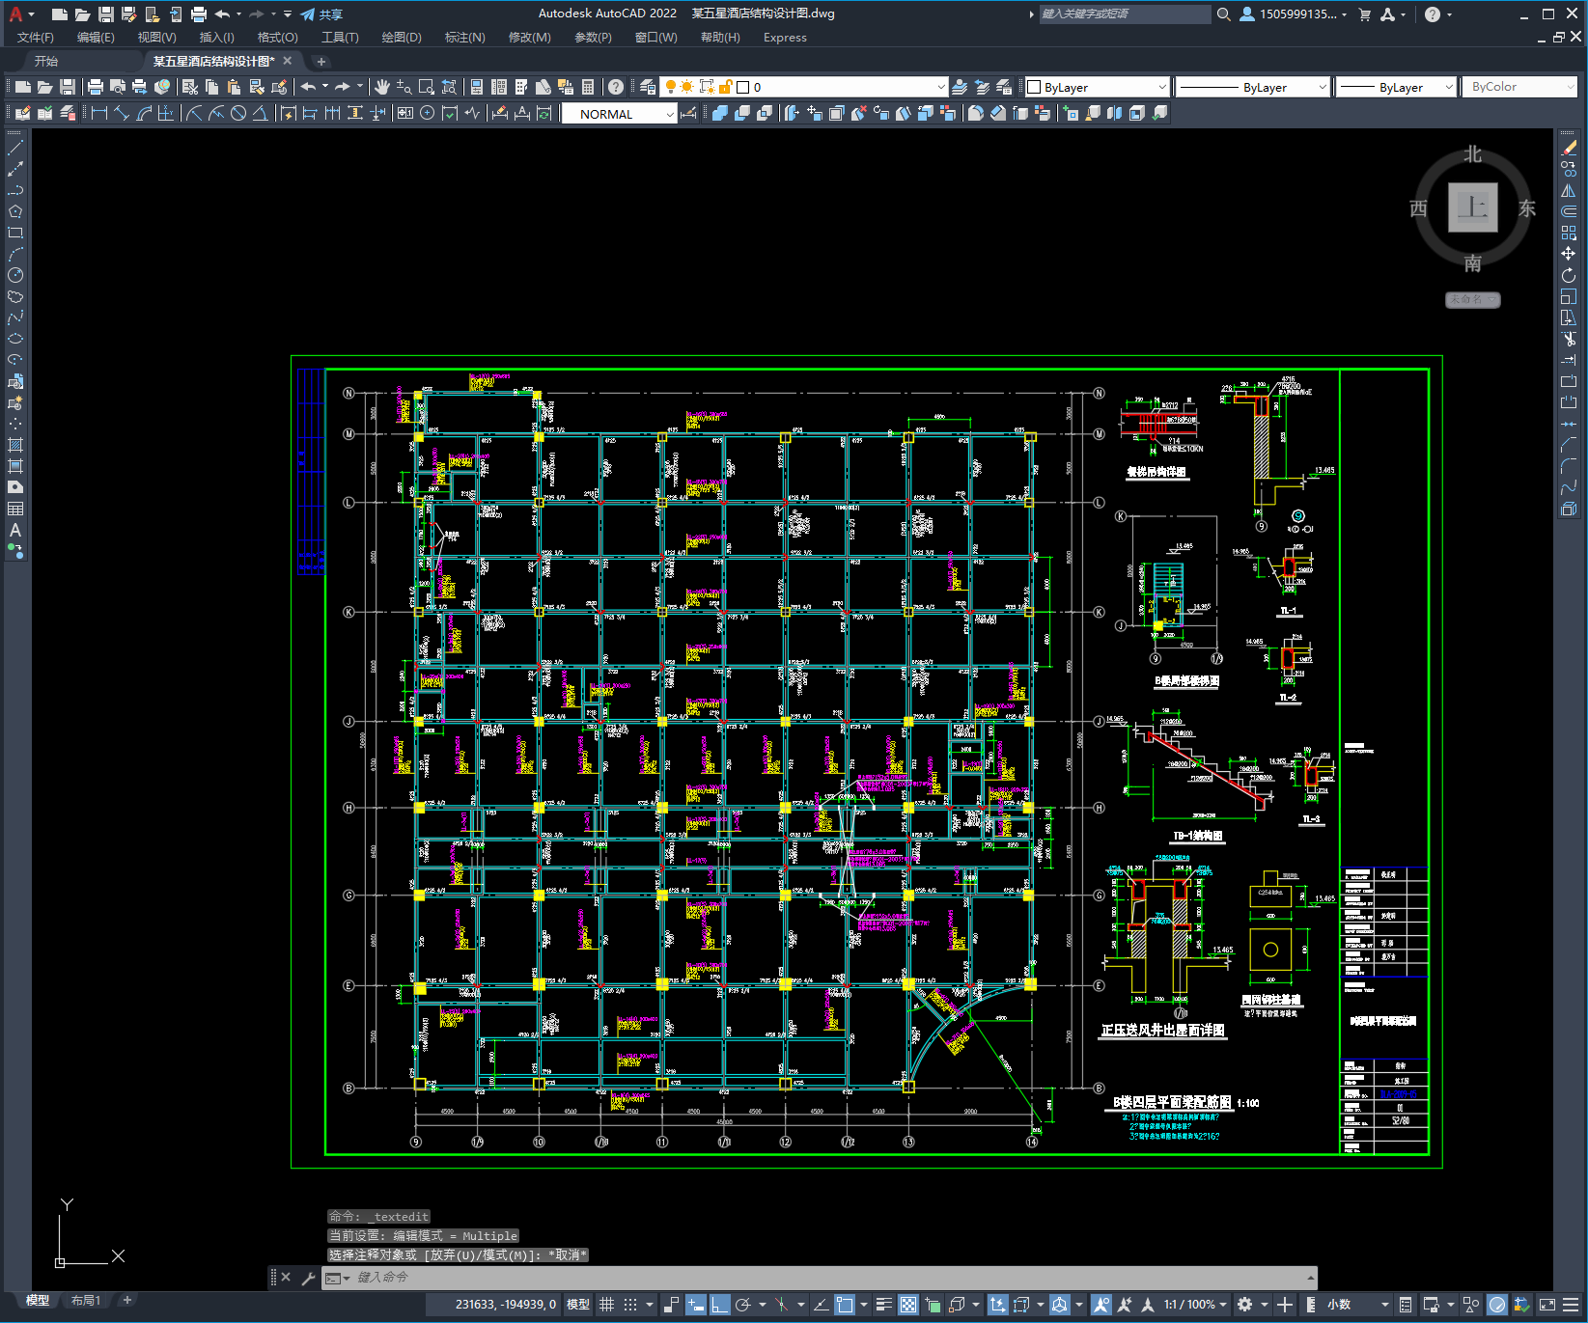Click the Pan (hand) tool icon
Screen dimensions: 1588x1323
(381, 87)
